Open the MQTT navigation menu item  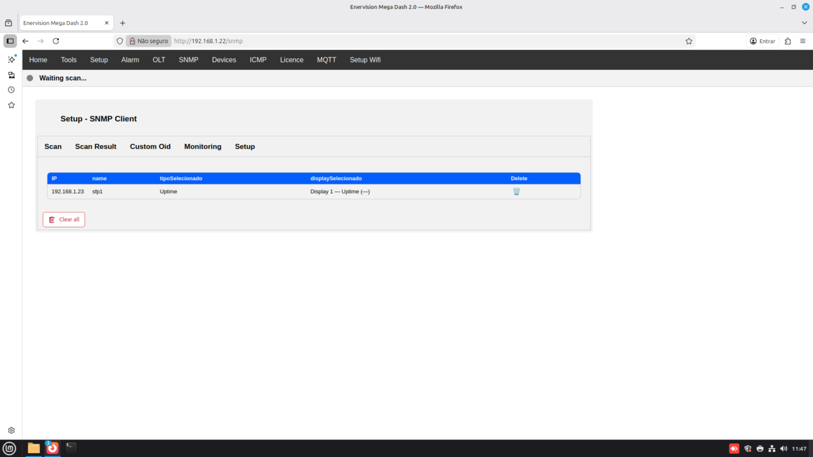[326, 60]
